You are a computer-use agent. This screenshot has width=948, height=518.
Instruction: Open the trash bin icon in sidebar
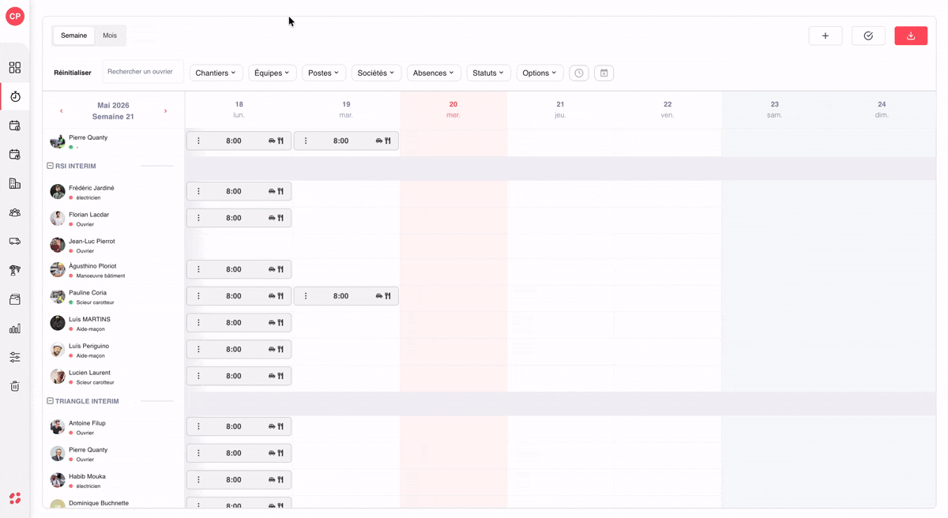[15, 386]
